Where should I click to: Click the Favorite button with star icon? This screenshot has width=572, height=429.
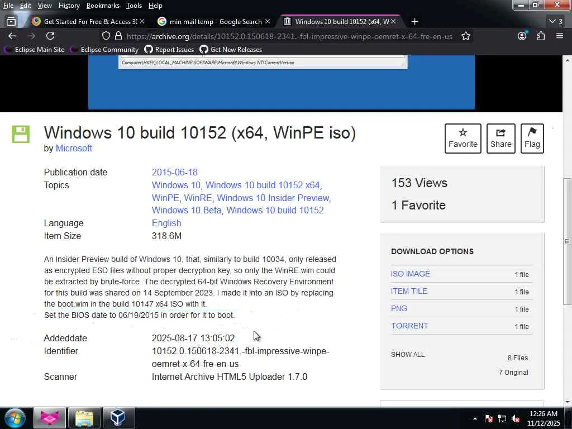pyautogui.click(x=463, y=139)
